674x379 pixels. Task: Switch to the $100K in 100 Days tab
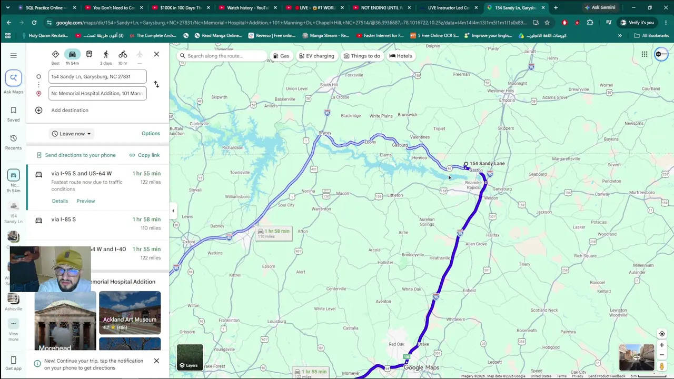tap(180, 7)
